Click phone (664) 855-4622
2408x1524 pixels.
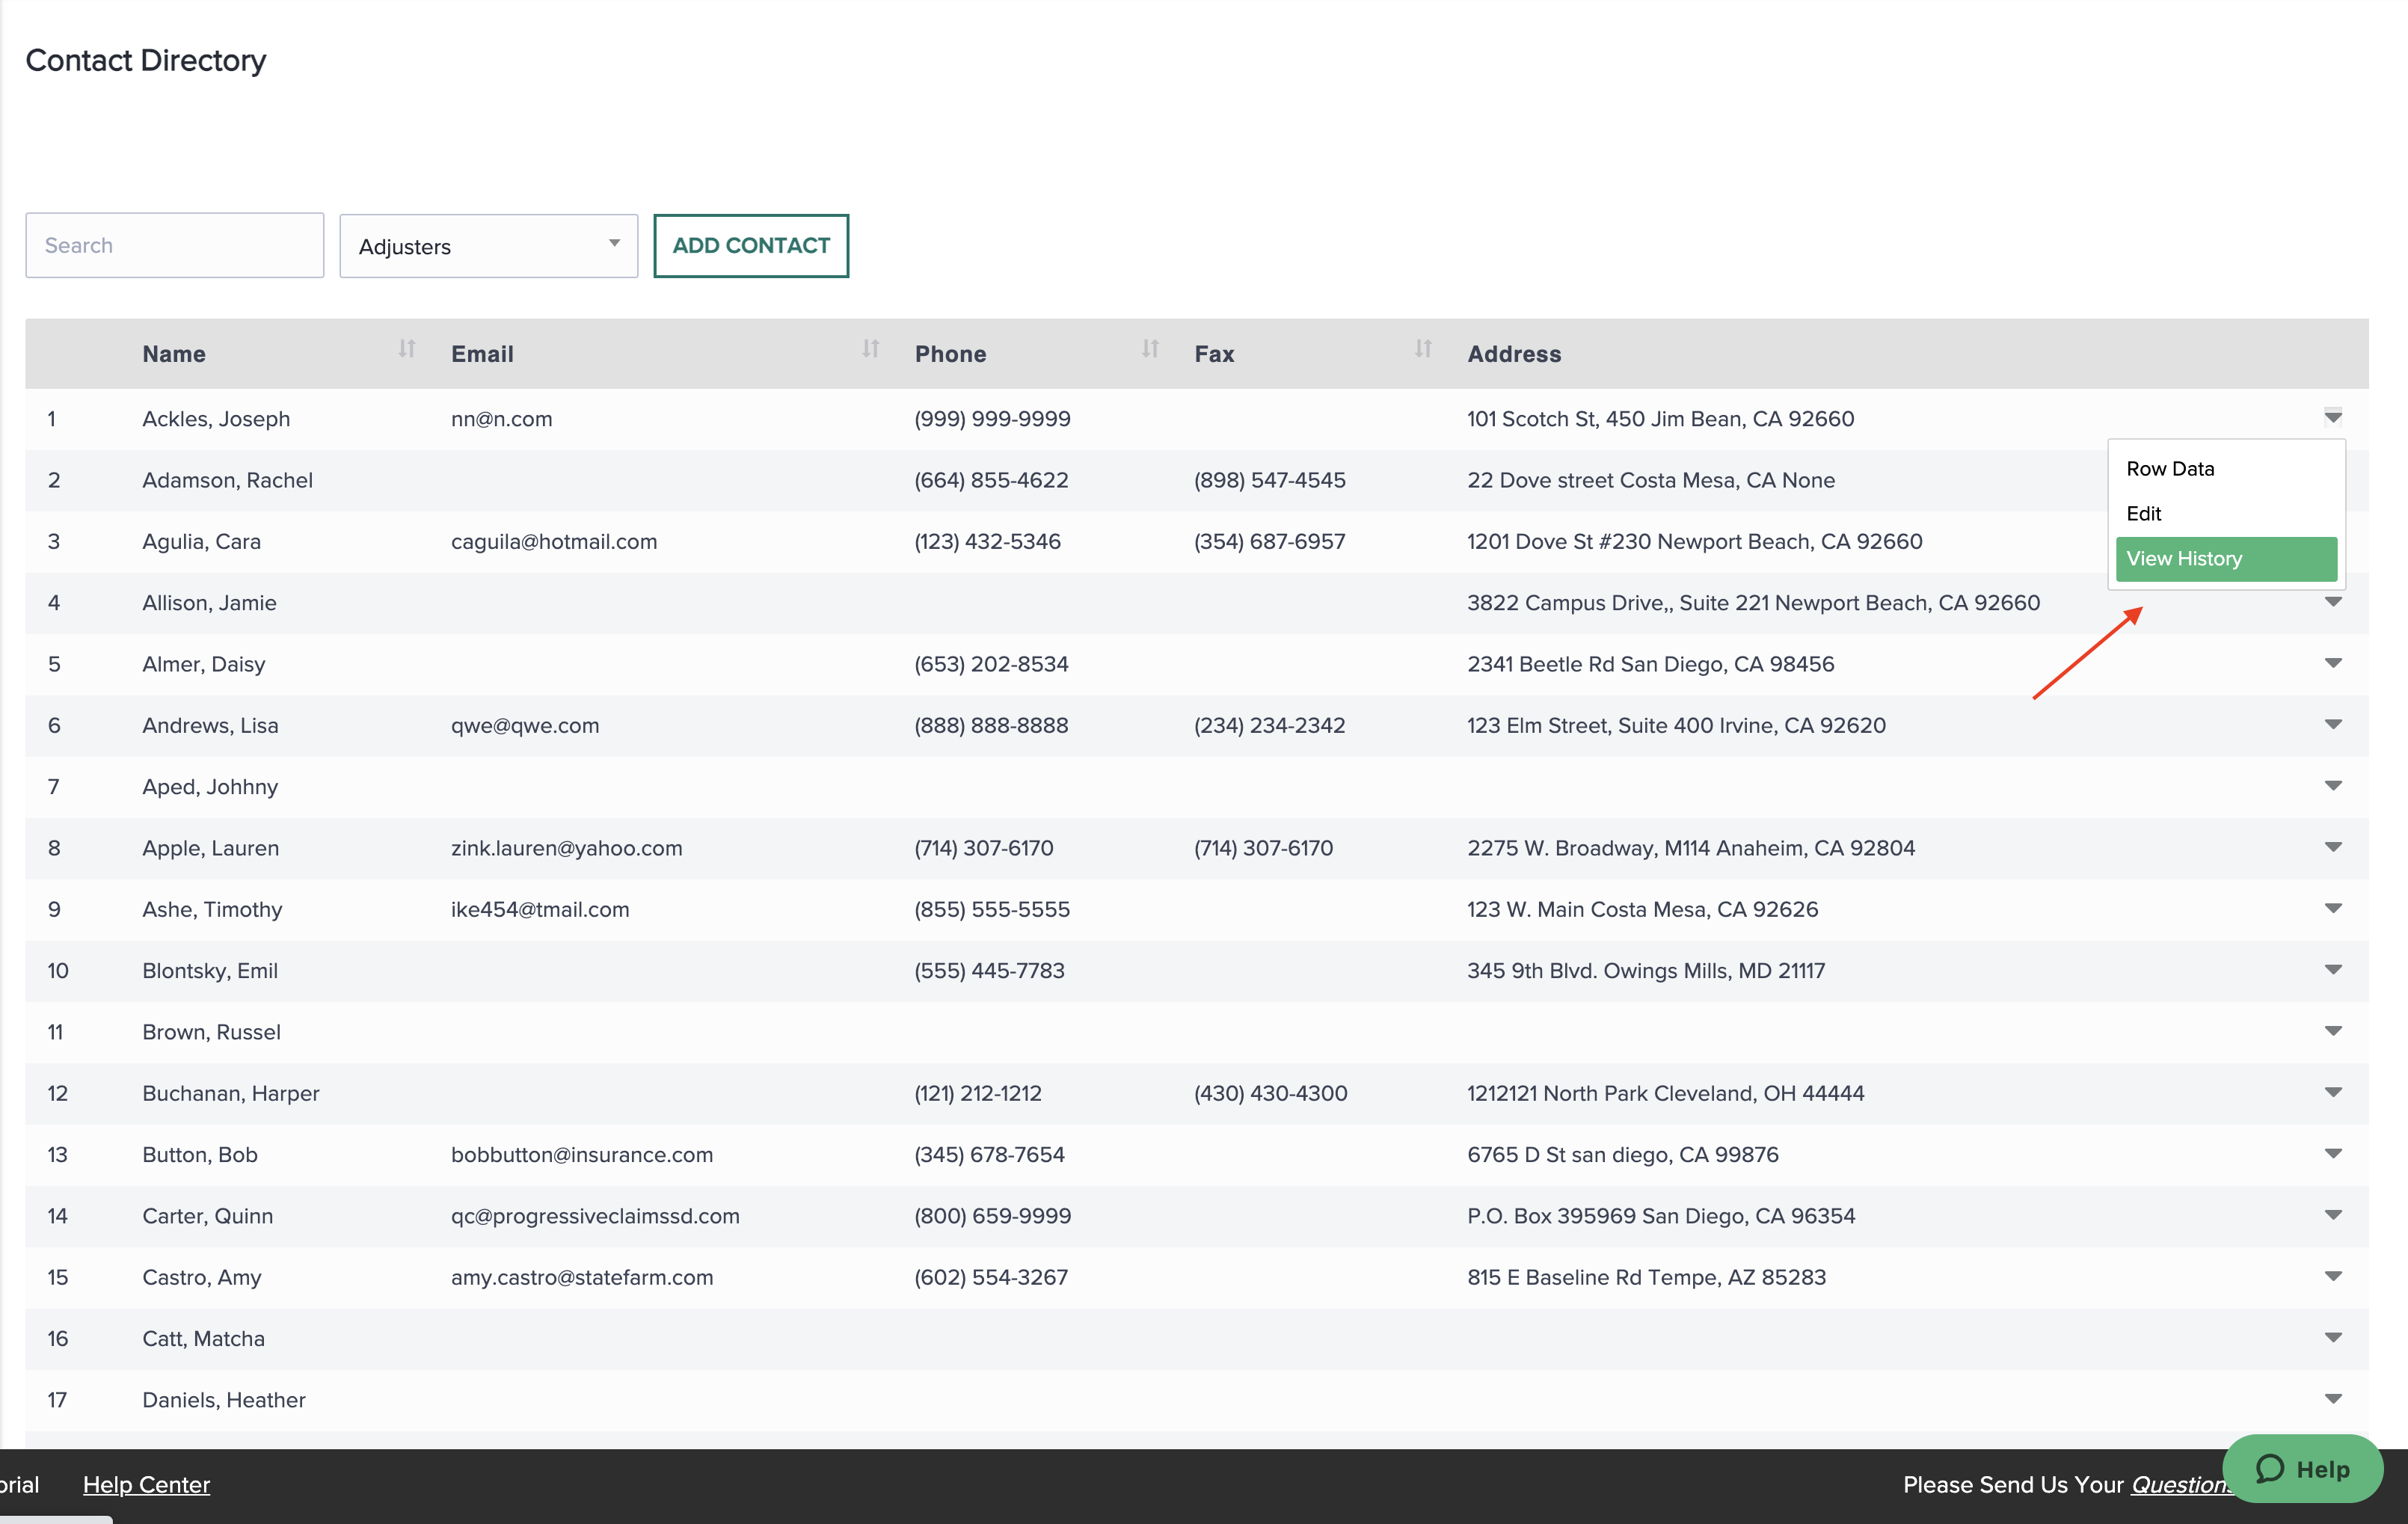click(x=991, y=480)
